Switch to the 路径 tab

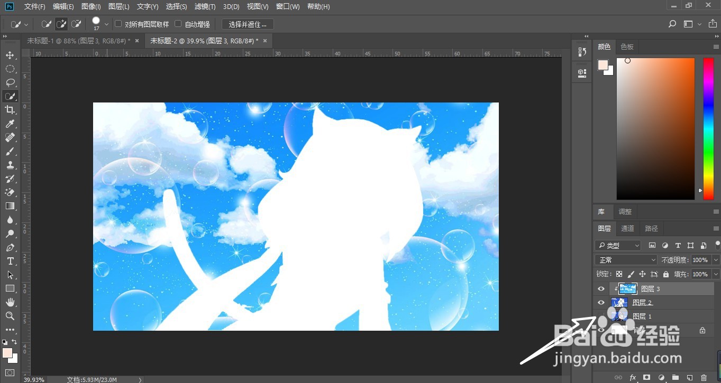(651, 229)
